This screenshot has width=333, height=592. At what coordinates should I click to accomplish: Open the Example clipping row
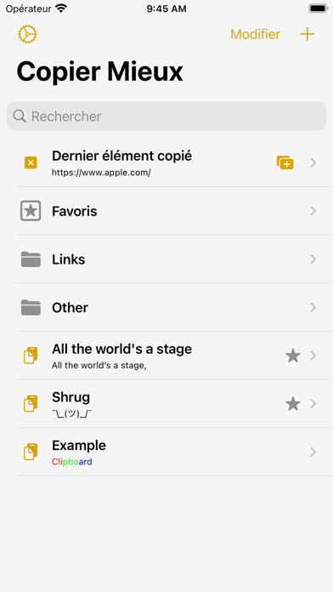pos(174,452)
